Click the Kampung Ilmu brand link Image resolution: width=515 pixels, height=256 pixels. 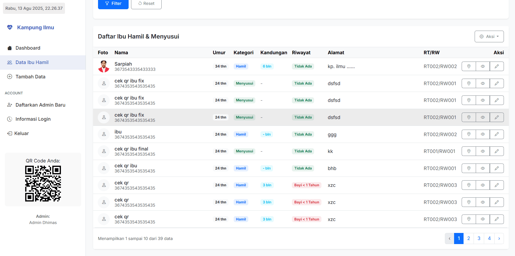coord(35,27)
